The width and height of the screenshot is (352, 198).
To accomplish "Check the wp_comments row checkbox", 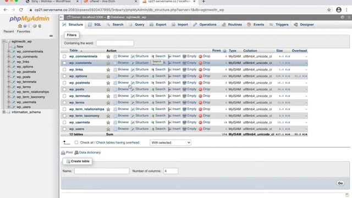I will pyautogui.click(x=64, y=63).
